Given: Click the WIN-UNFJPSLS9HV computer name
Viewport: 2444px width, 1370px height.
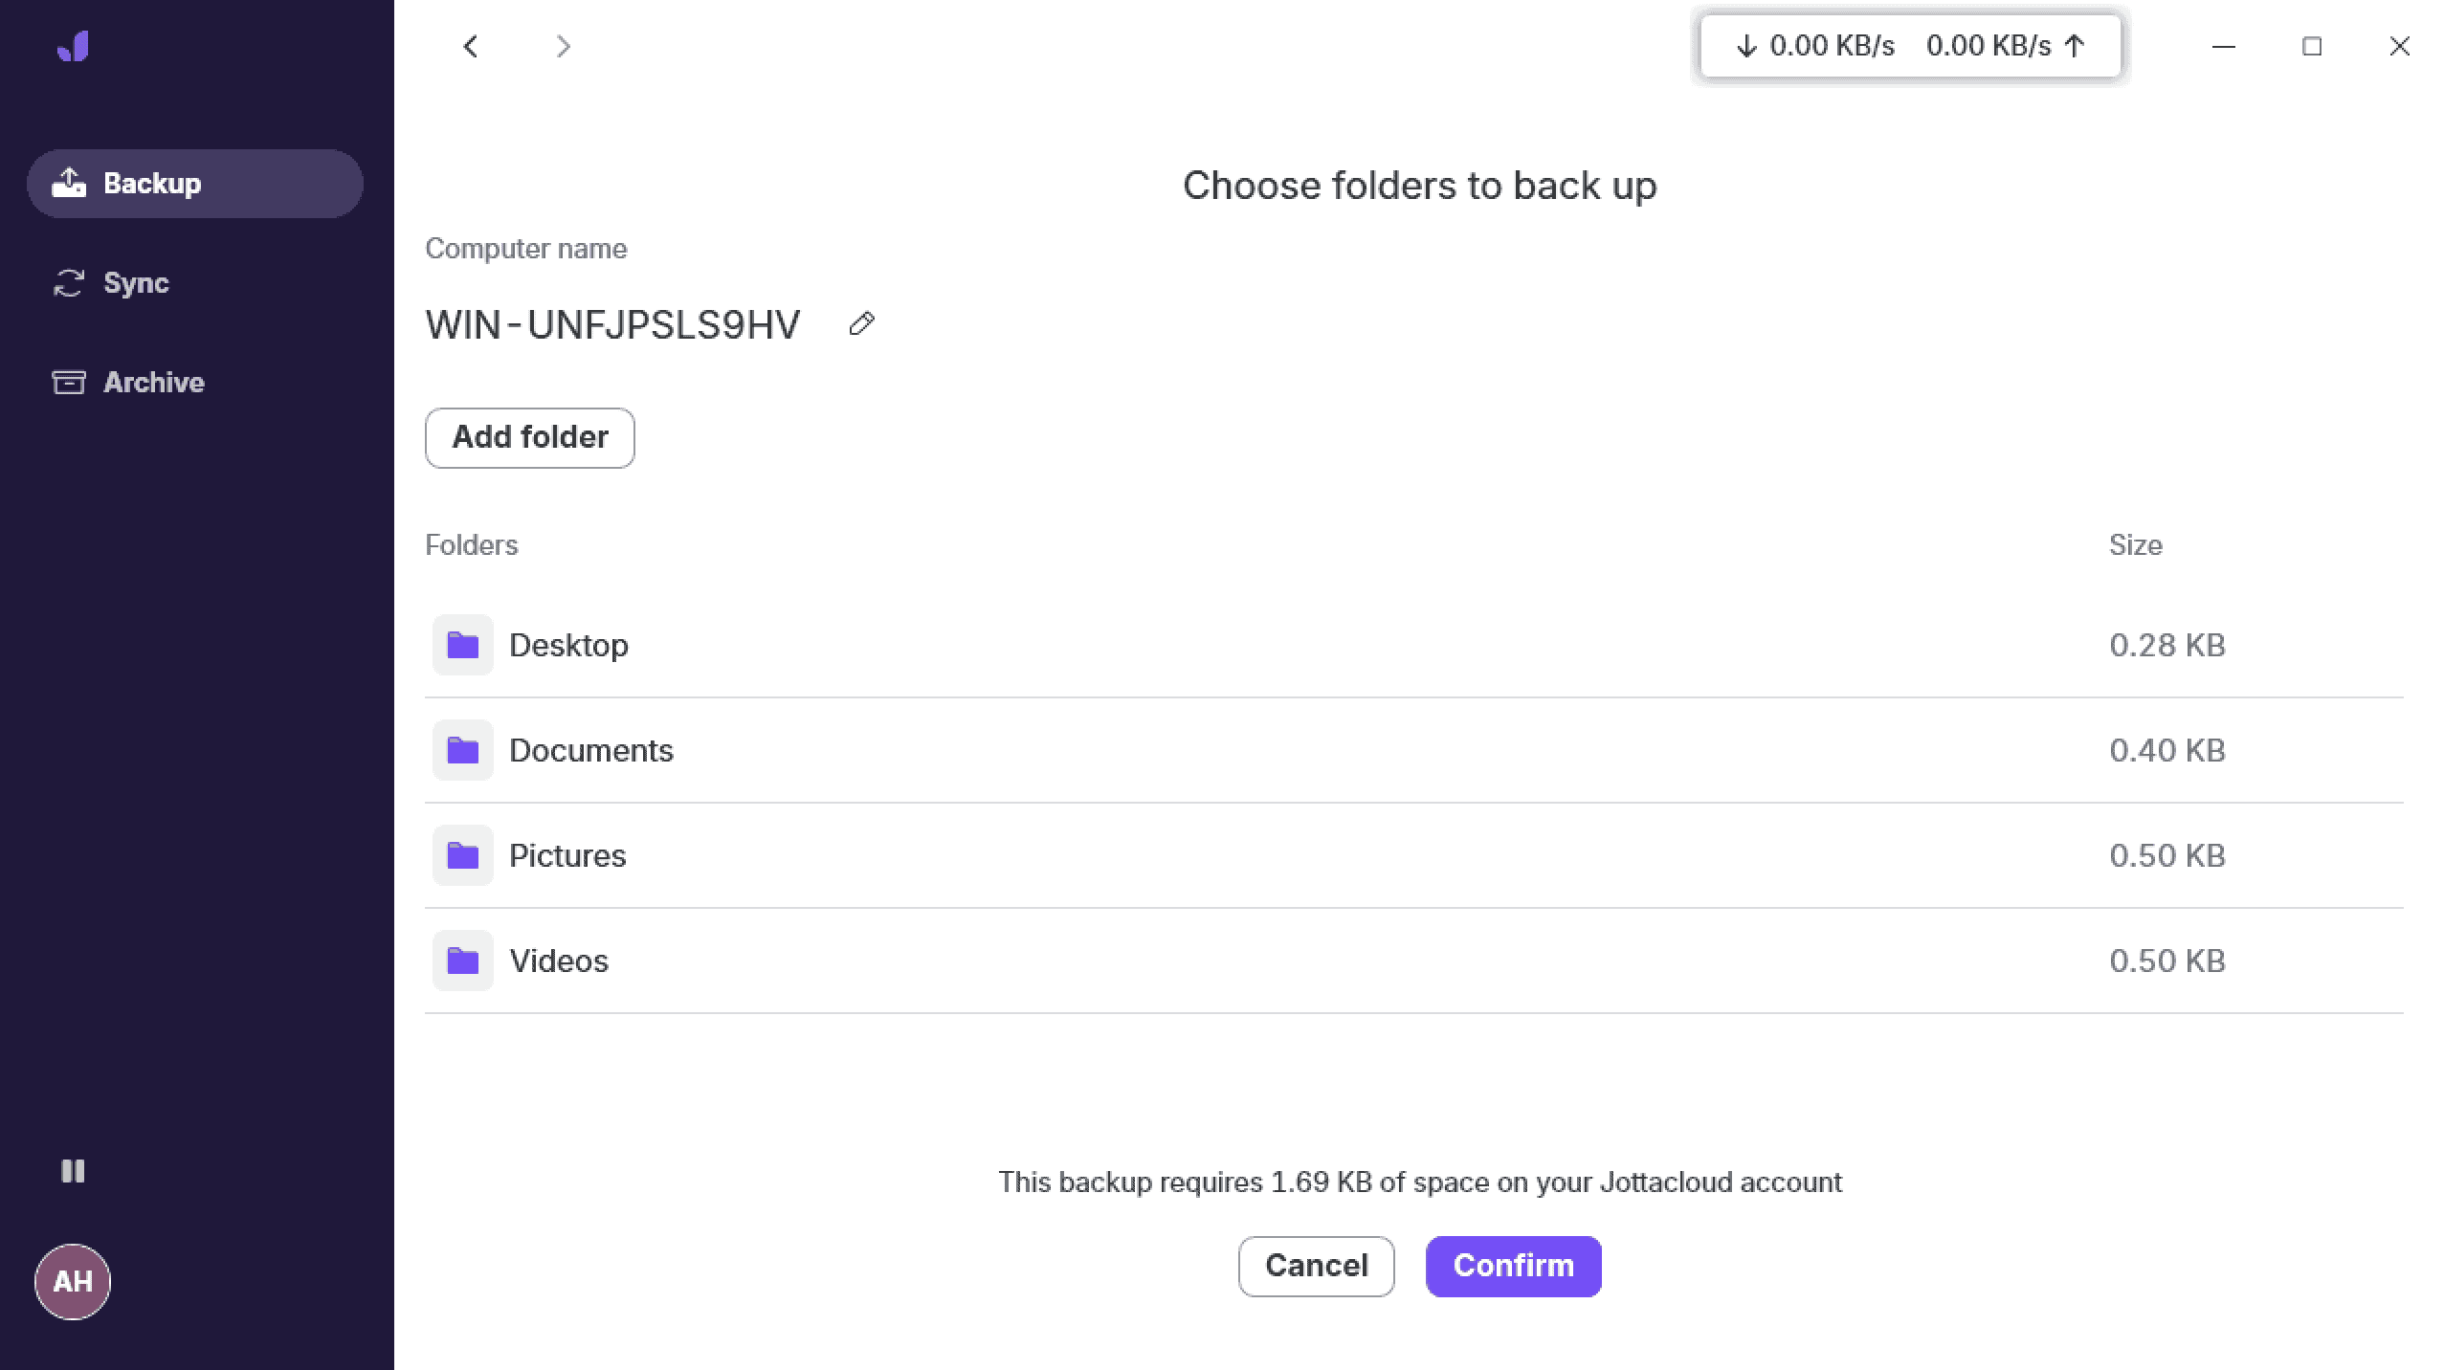Looking at the screenshot, I should [612, 325].
